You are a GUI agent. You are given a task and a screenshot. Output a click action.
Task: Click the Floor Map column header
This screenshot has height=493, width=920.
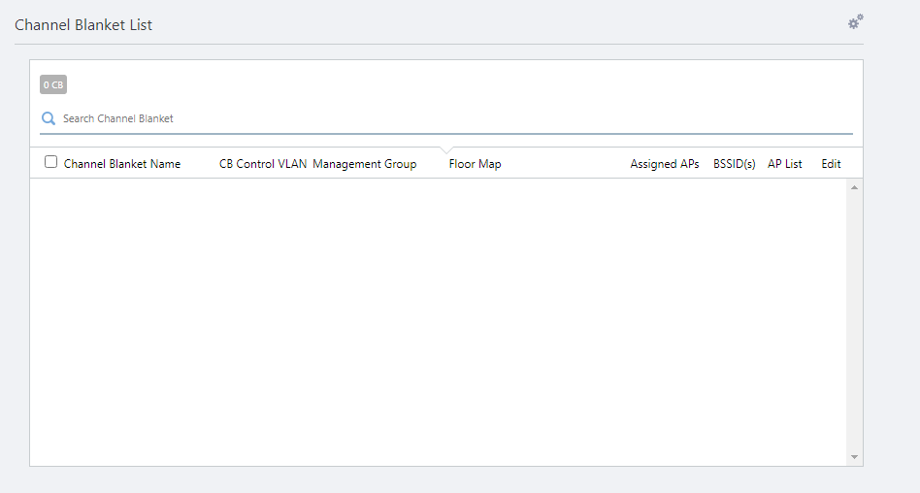pyautogui.click(x=476, y=164)
